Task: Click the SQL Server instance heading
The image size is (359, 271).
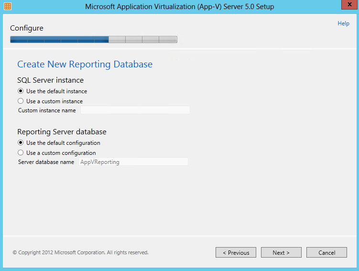Action: (x=50, y=80)
